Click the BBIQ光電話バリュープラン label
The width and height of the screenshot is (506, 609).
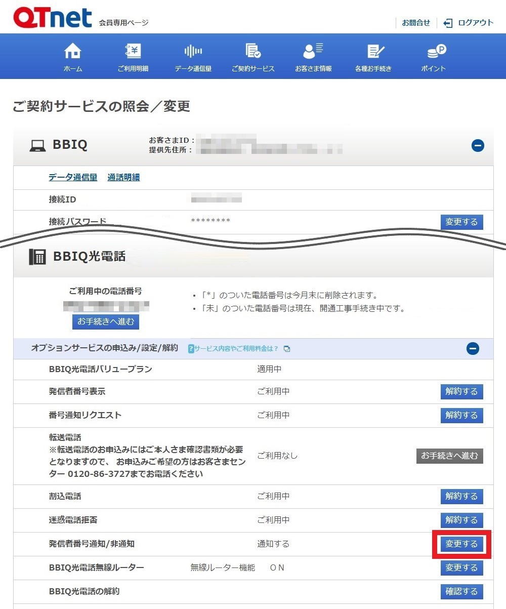coord(101,369)
